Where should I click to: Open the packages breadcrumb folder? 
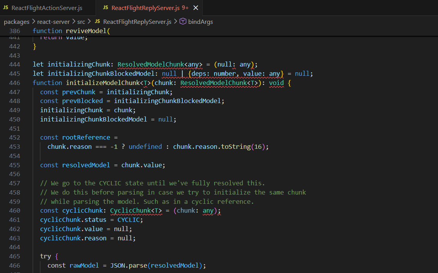[x=17, y=22]
